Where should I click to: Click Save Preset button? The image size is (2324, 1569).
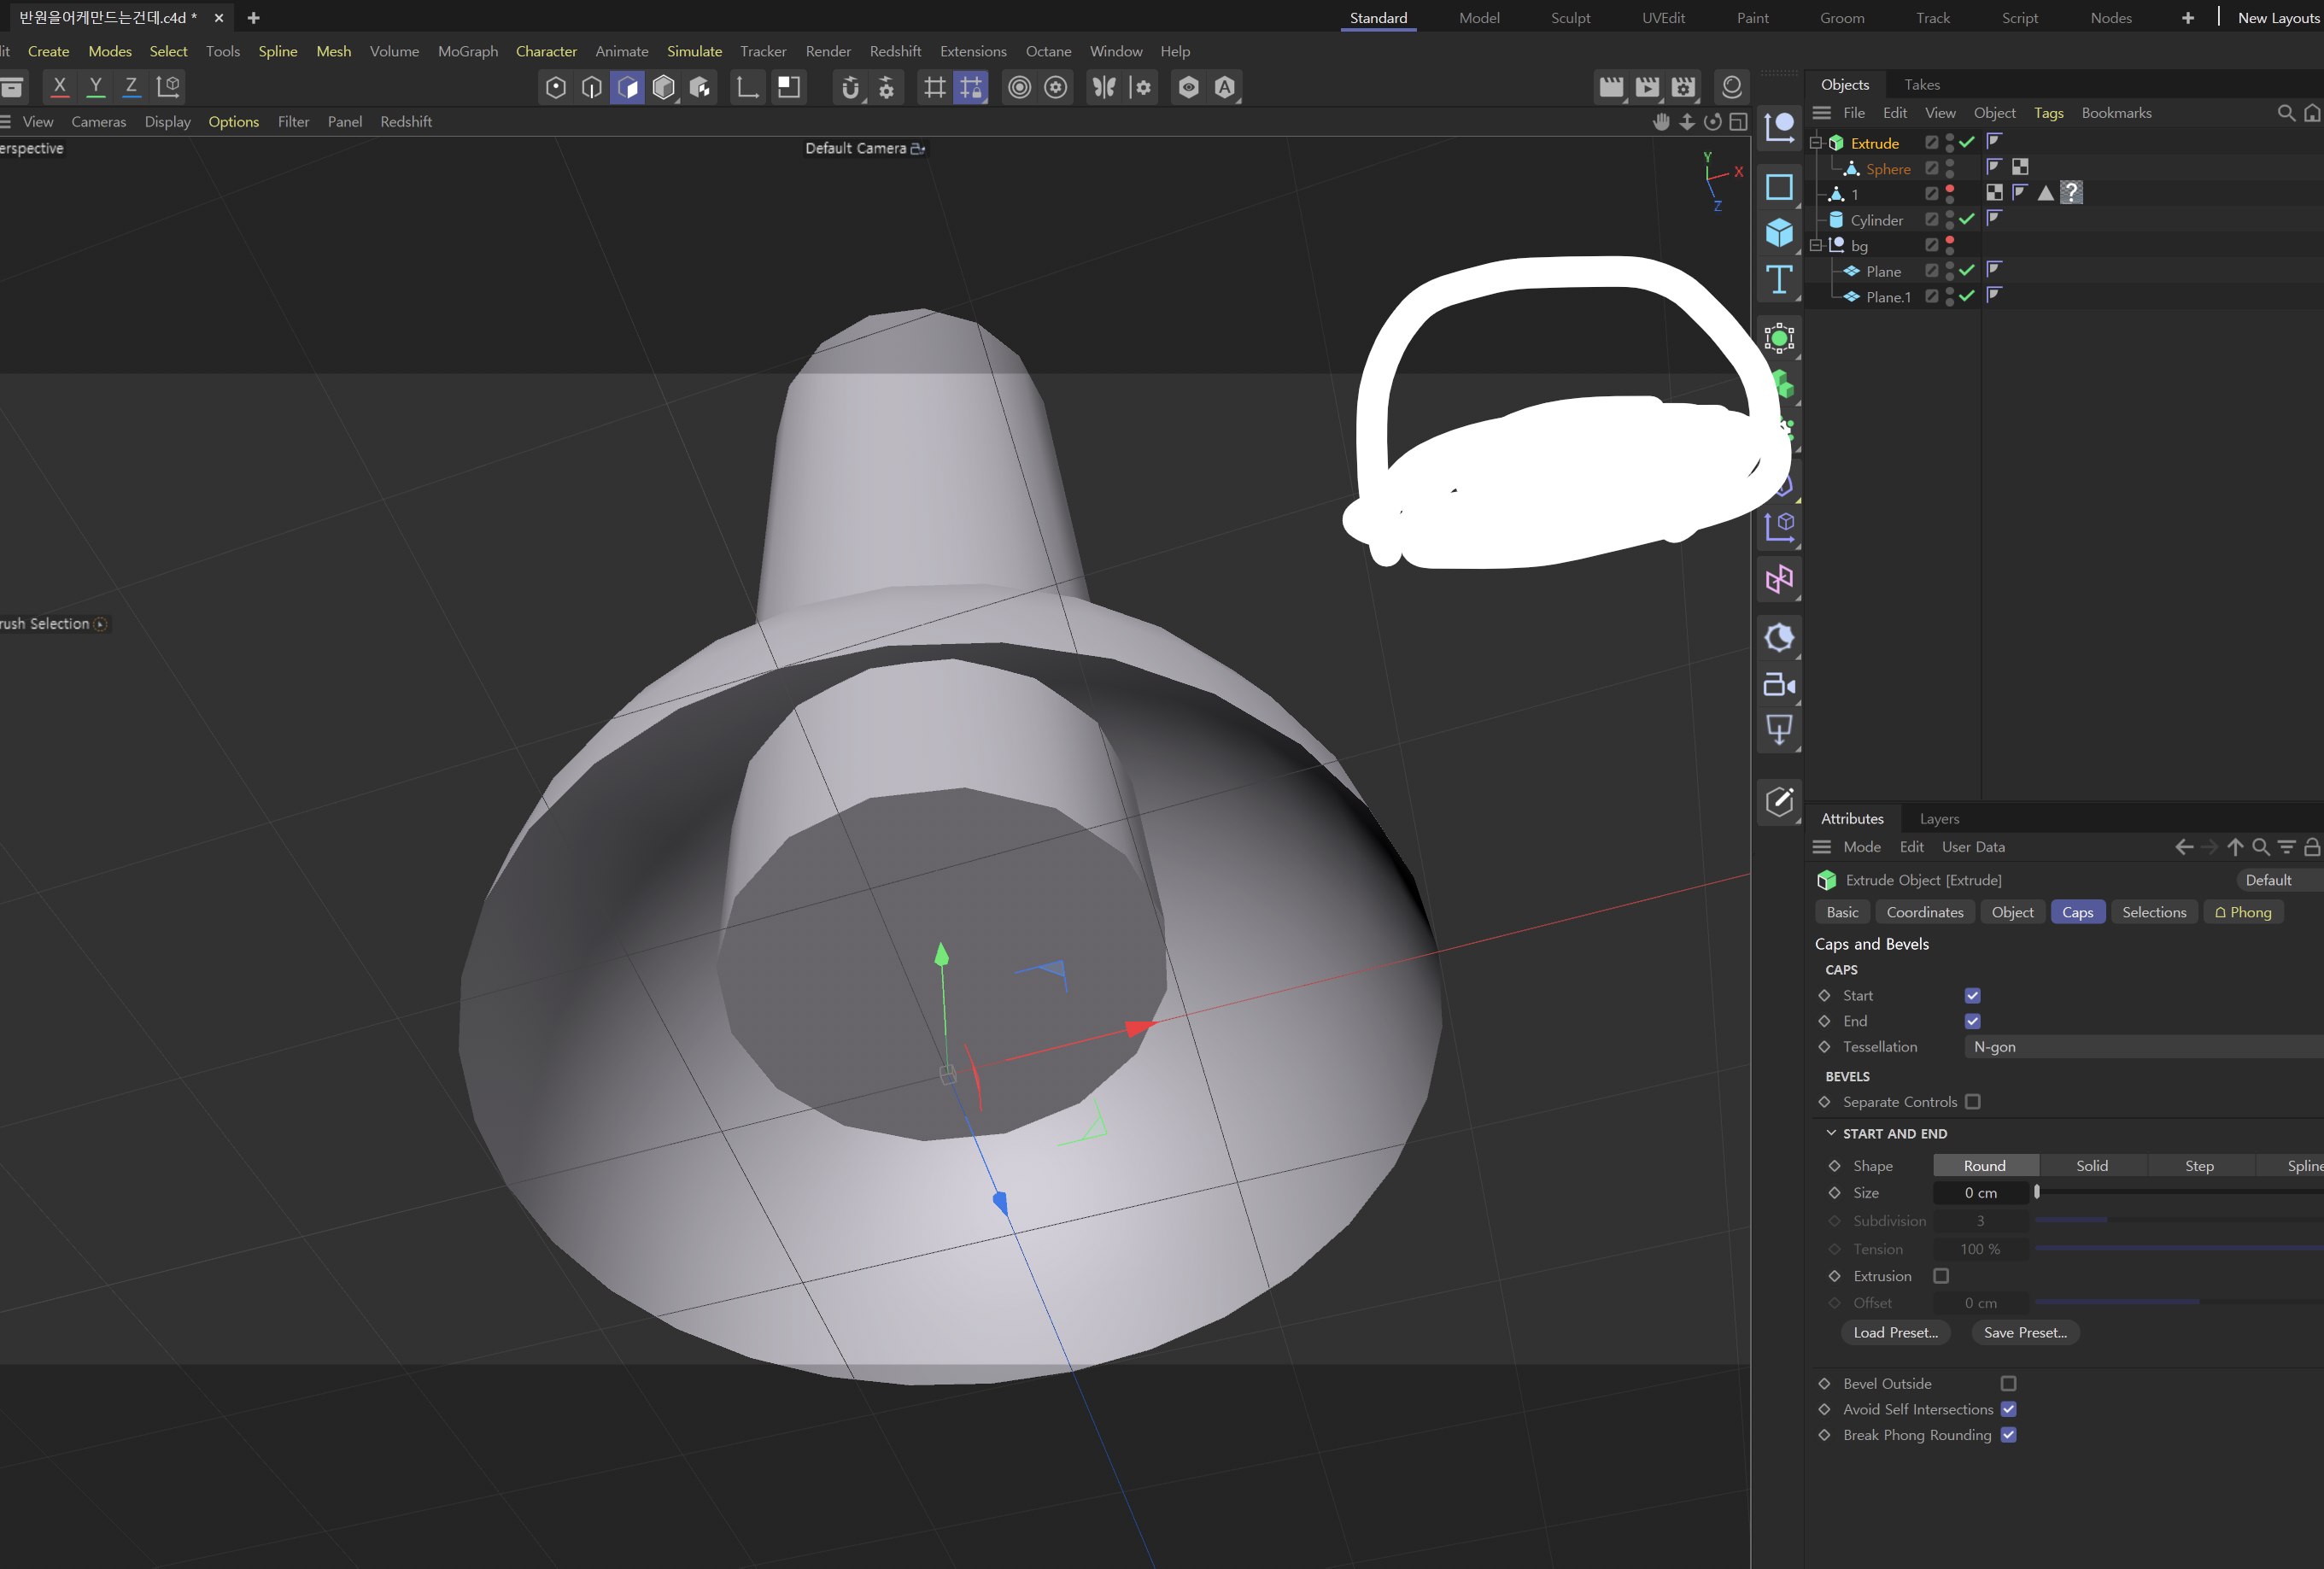pos(2025,1332)
